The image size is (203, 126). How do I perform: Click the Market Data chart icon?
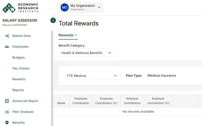(x=7, y=36)
